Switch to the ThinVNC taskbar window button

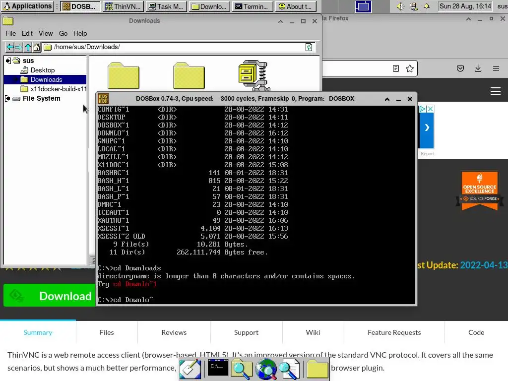123,6
